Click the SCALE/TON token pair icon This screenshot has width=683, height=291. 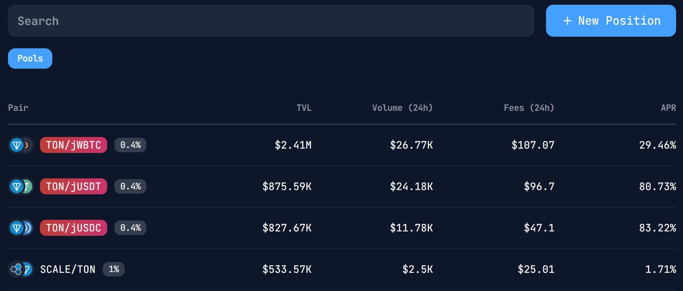[x=21, y=270]
